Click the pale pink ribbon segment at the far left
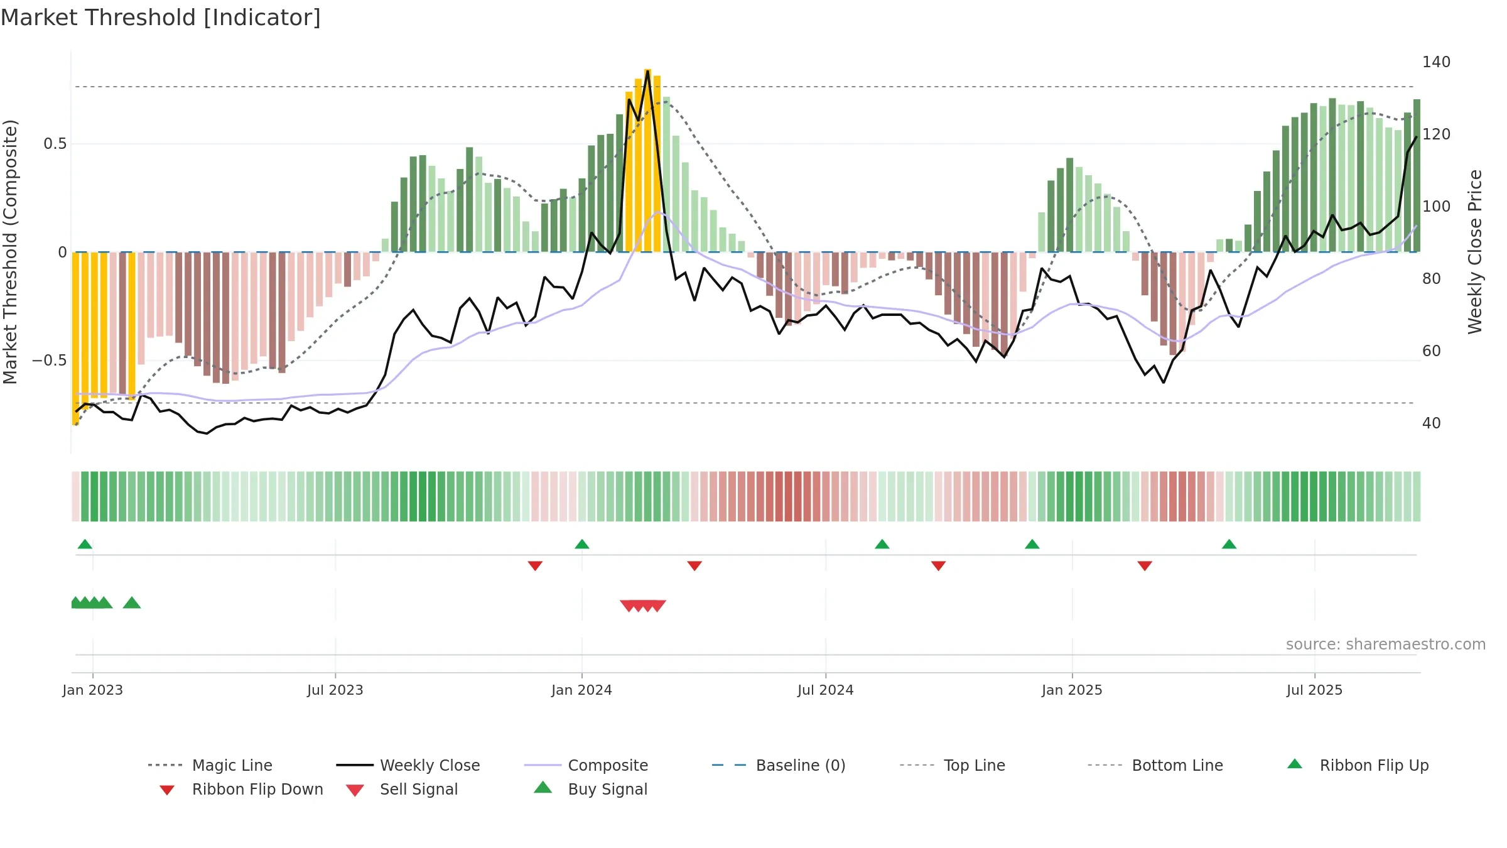The width and height of the screenshot is (1507, 848). coord(76,496)
